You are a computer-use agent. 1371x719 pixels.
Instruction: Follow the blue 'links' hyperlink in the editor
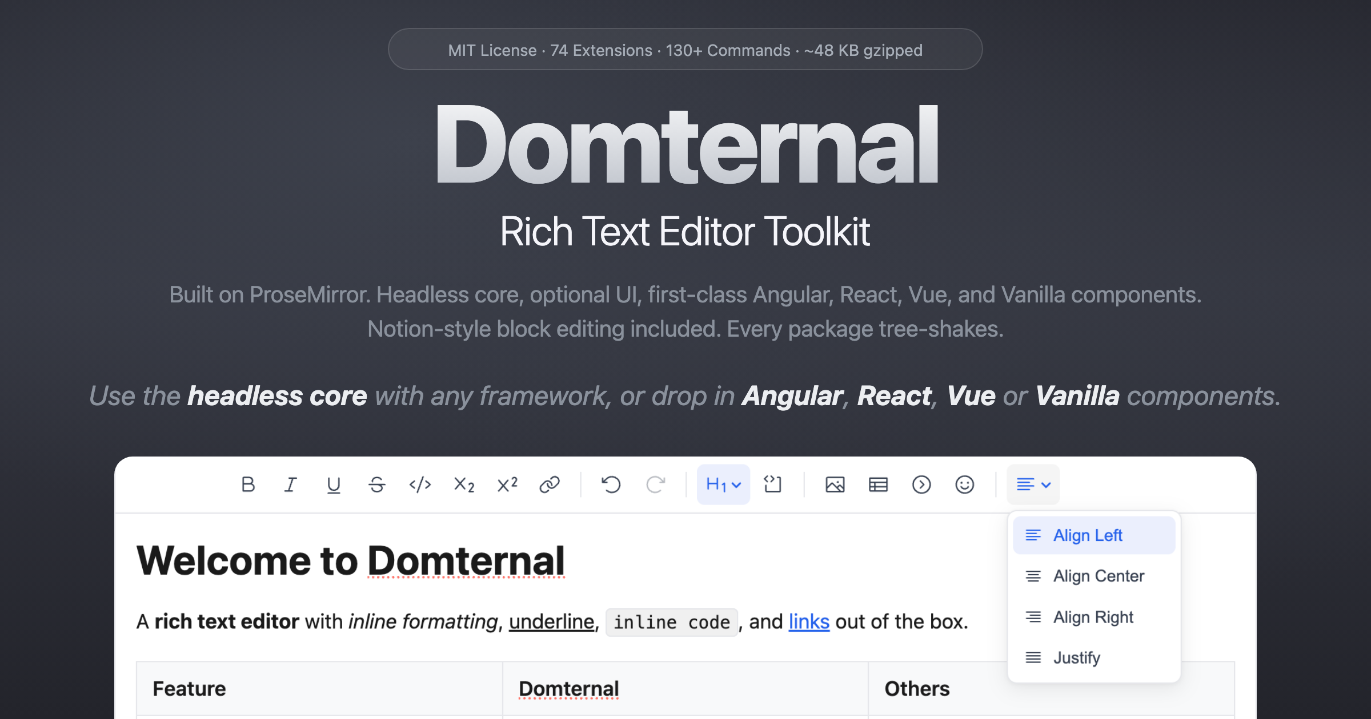coord(809,621)
